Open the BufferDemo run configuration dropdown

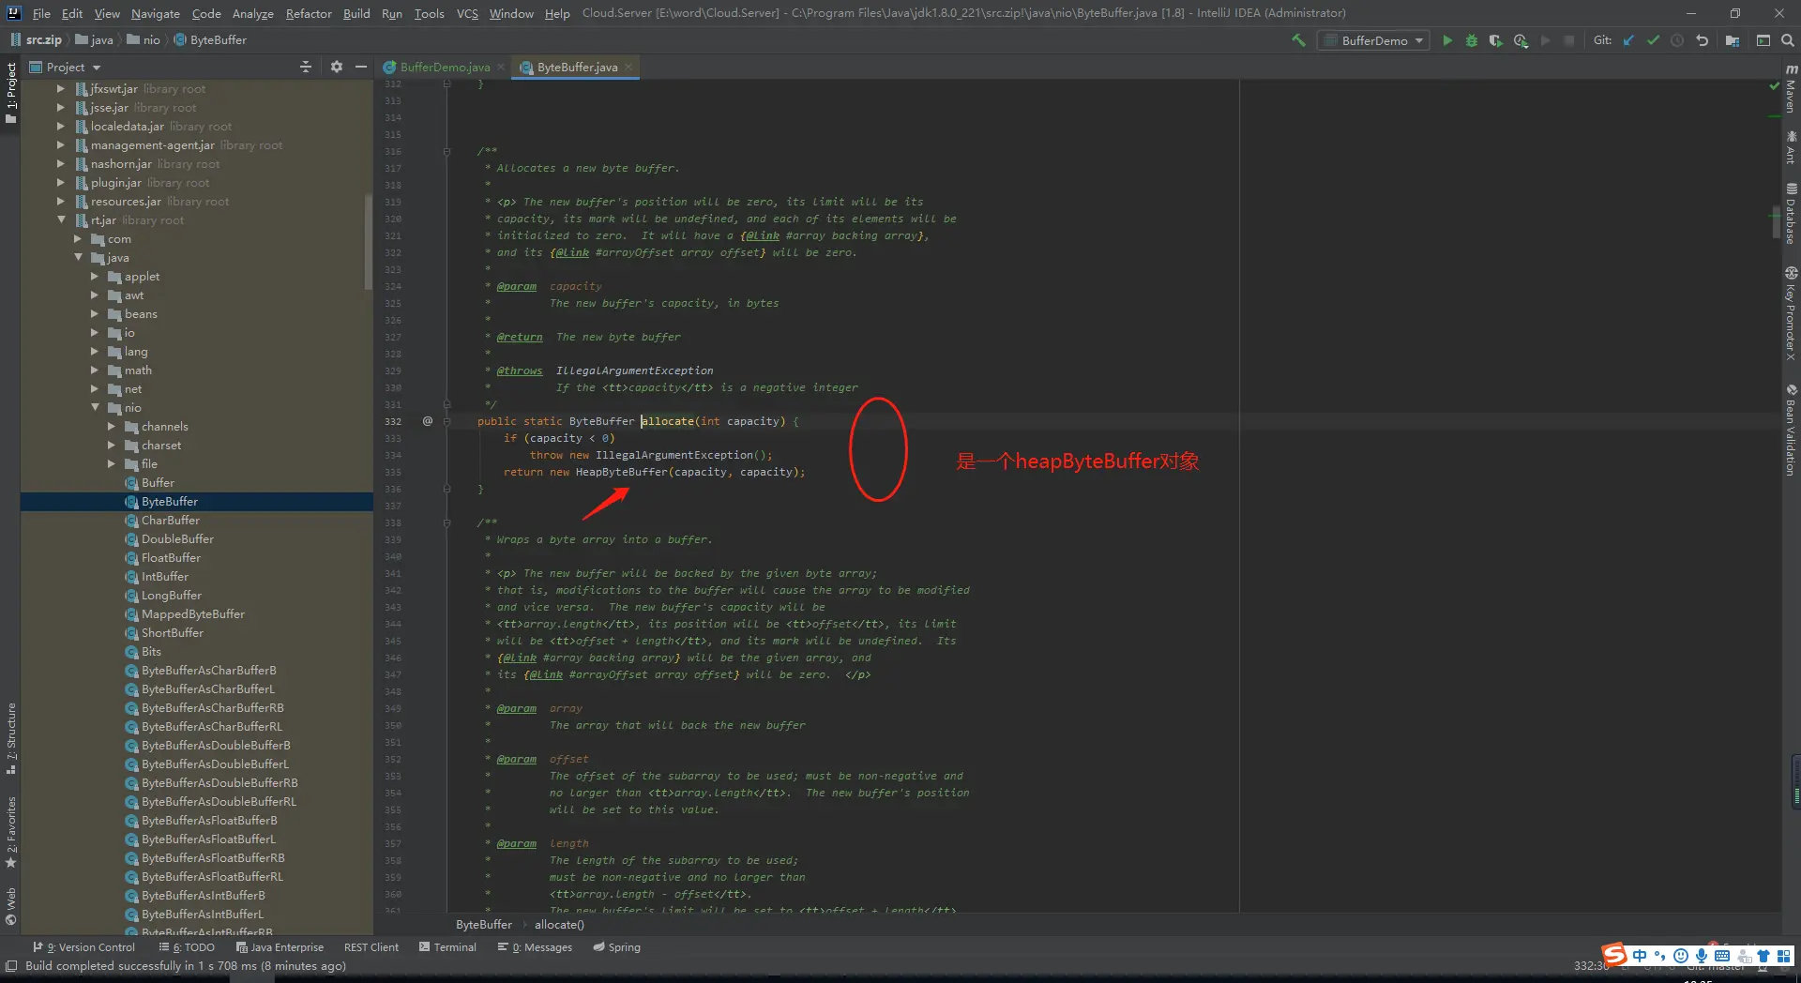coord(1373,40)
